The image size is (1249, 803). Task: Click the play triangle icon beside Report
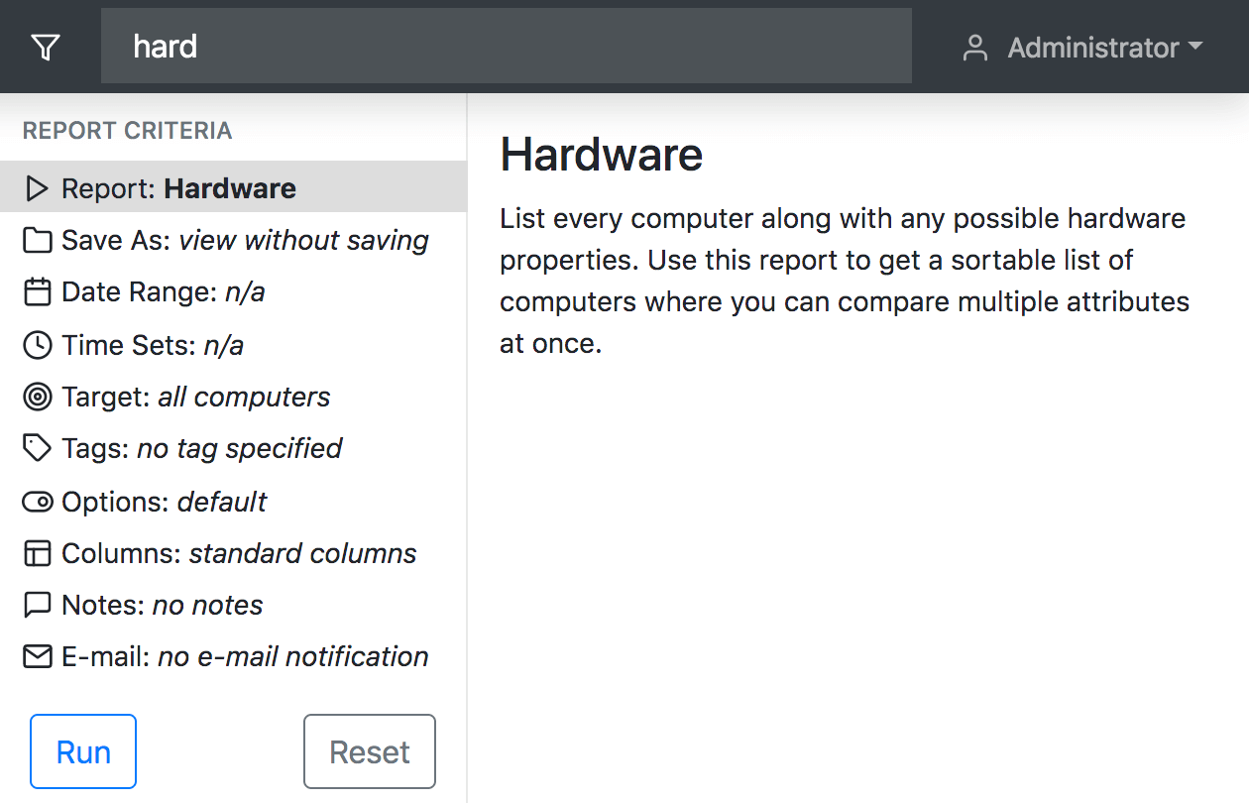point(37,188)
